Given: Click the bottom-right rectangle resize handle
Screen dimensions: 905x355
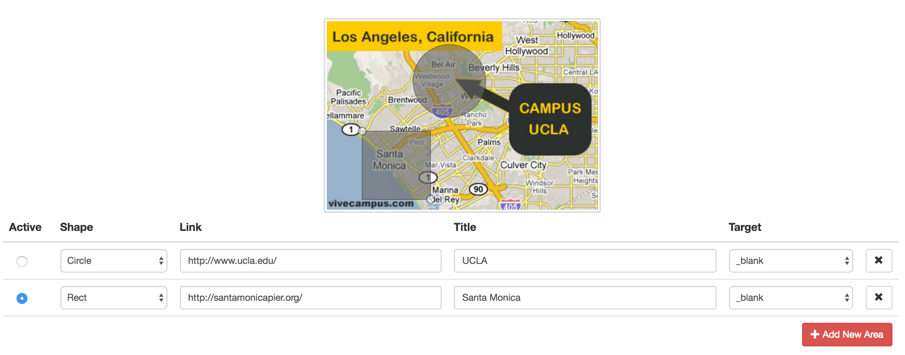Looking at the screenshot, I should pos(431,199).
